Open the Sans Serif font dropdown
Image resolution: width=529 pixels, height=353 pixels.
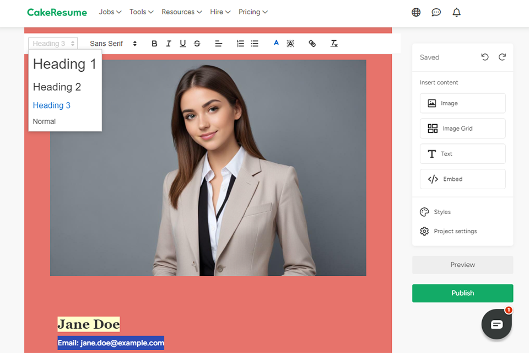click(x=113, y=44)
